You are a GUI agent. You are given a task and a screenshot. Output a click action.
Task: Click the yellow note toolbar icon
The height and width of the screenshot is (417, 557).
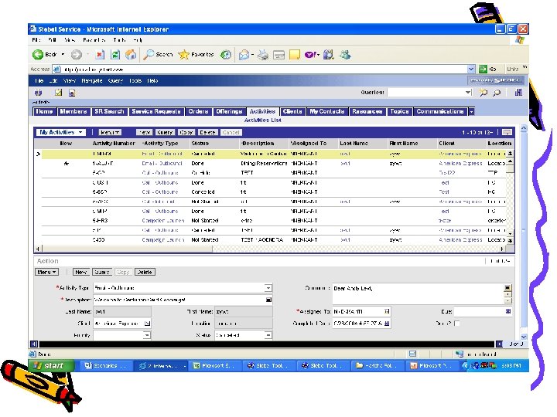click(x=295, y=55)
